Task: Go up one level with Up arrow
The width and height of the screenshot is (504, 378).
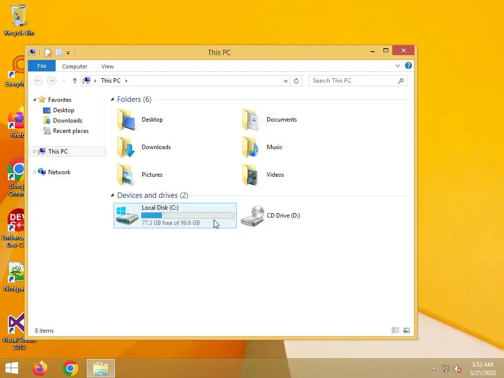Action: tap(75, 81)
